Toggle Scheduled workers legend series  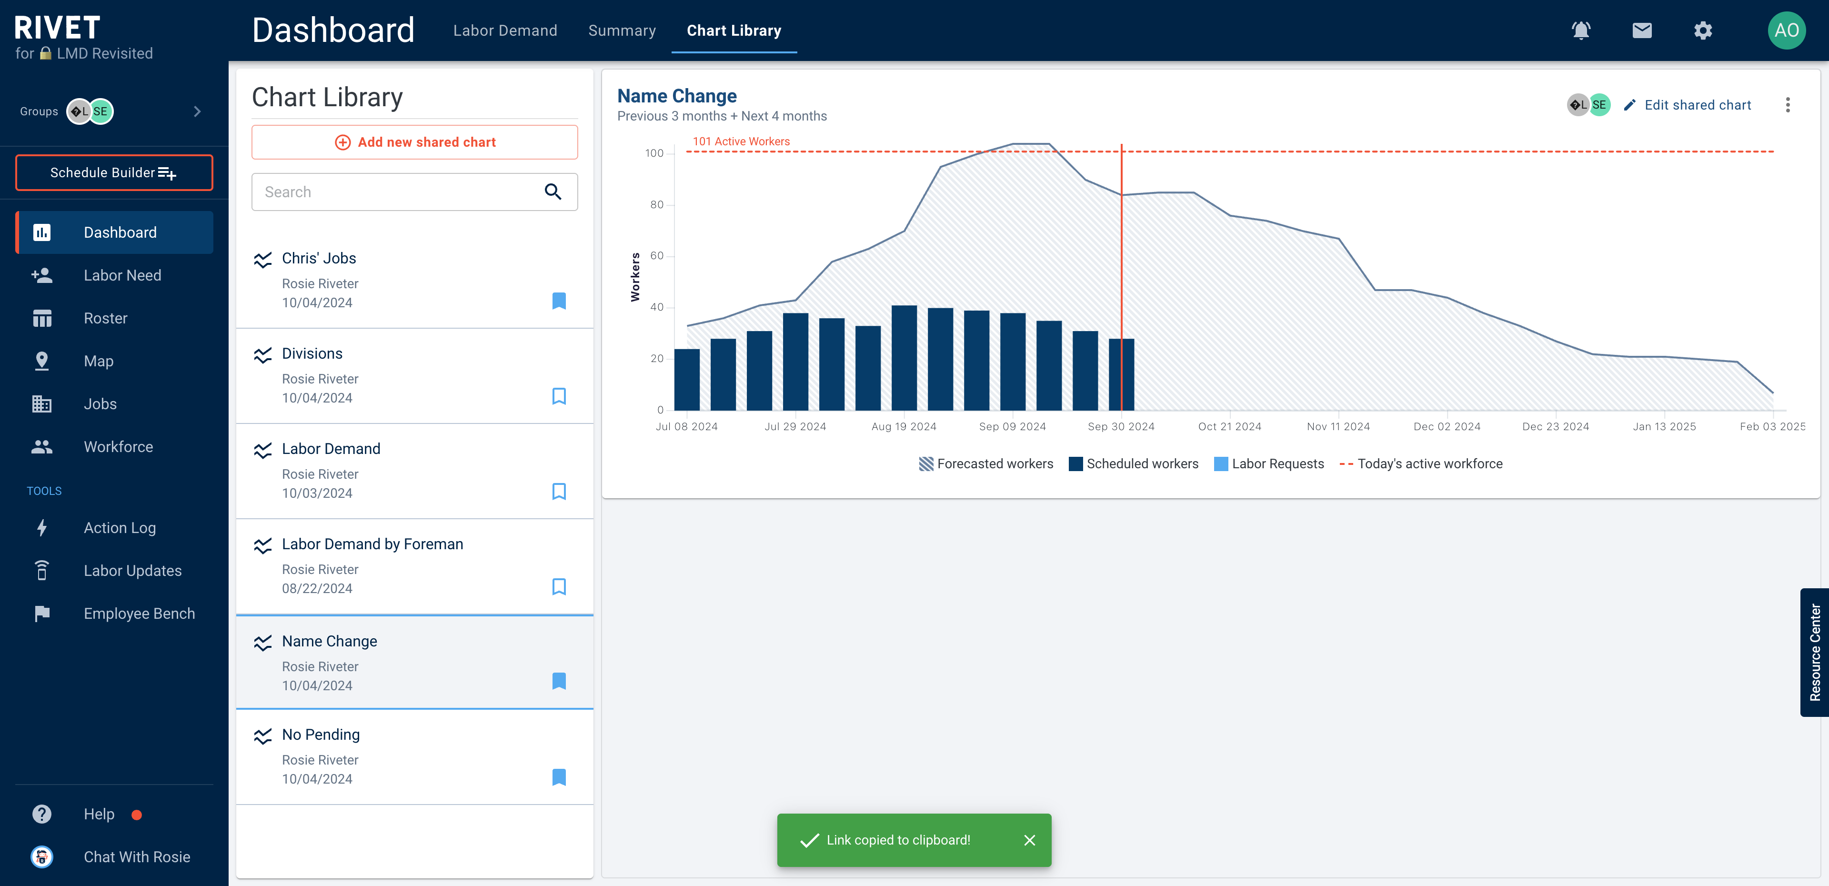(x=1133, y=463)
